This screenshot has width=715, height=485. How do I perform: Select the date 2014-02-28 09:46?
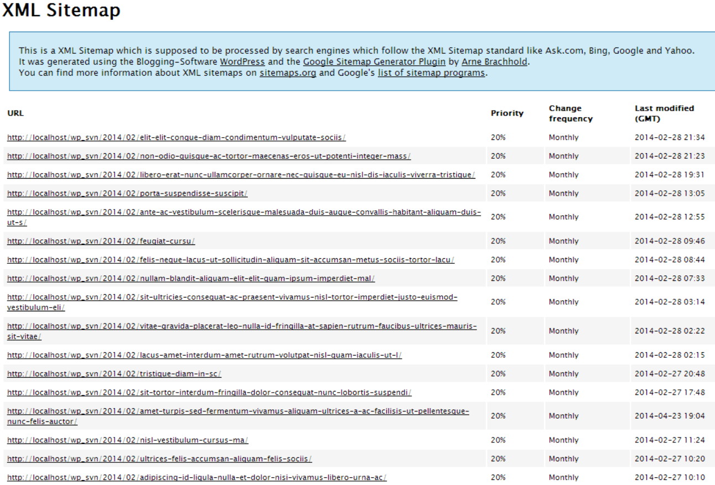click(670, 241)
